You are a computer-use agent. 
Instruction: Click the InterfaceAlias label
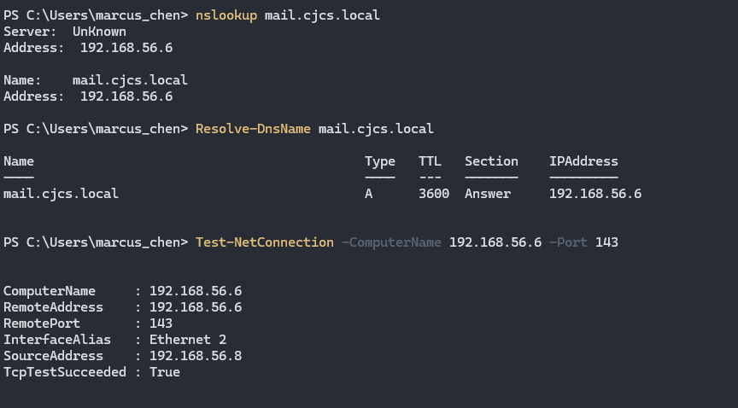[x=57, y=340]
